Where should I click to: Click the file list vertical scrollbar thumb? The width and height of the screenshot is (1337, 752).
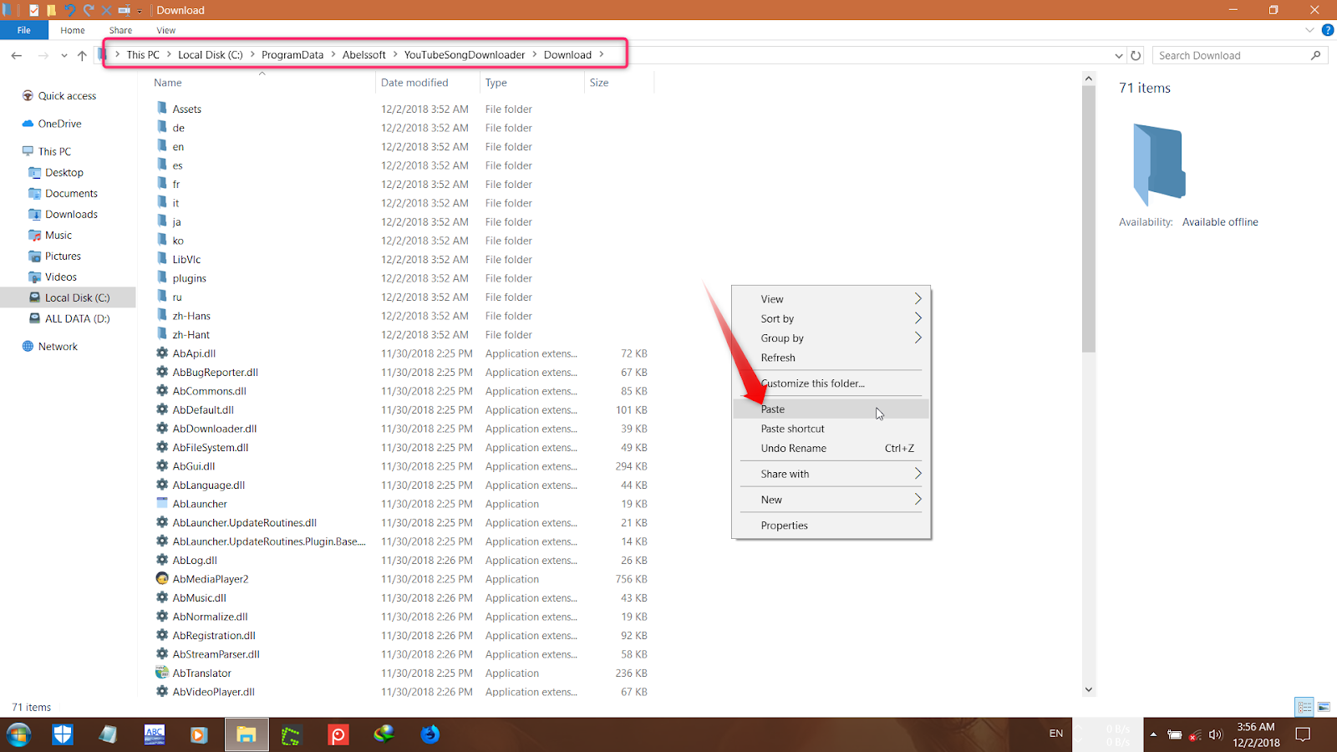pos(1088,220)
